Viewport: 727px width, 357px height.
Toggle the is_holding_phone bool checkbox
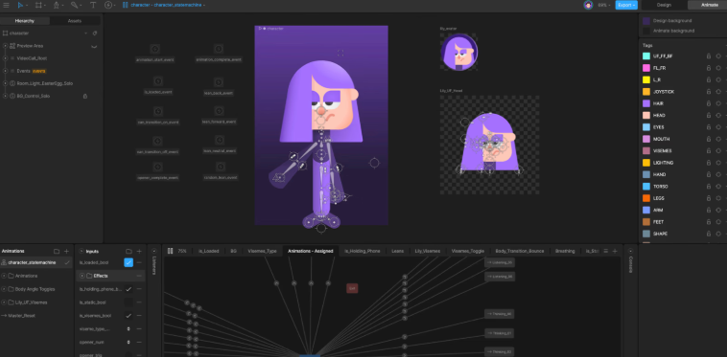click(x=129, y=289)
